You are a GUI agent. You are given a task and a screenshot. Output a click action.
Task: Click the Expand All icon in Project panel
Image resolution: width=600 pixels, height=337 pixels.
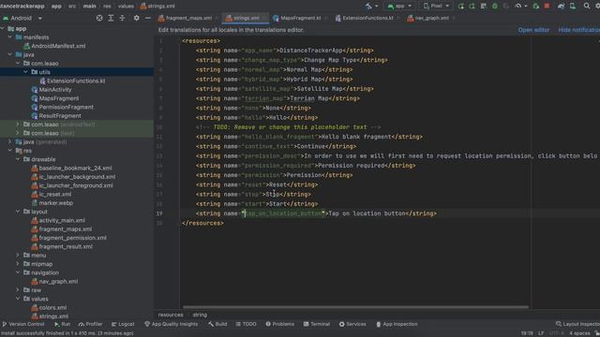click(111, 18)
